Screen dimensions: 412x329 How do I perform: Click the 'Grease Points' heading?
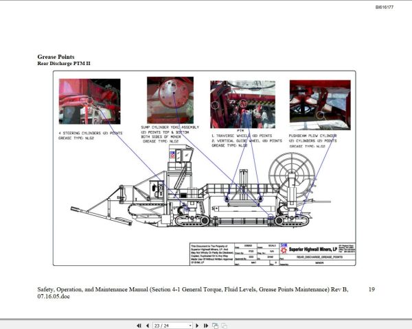(56, 57)
